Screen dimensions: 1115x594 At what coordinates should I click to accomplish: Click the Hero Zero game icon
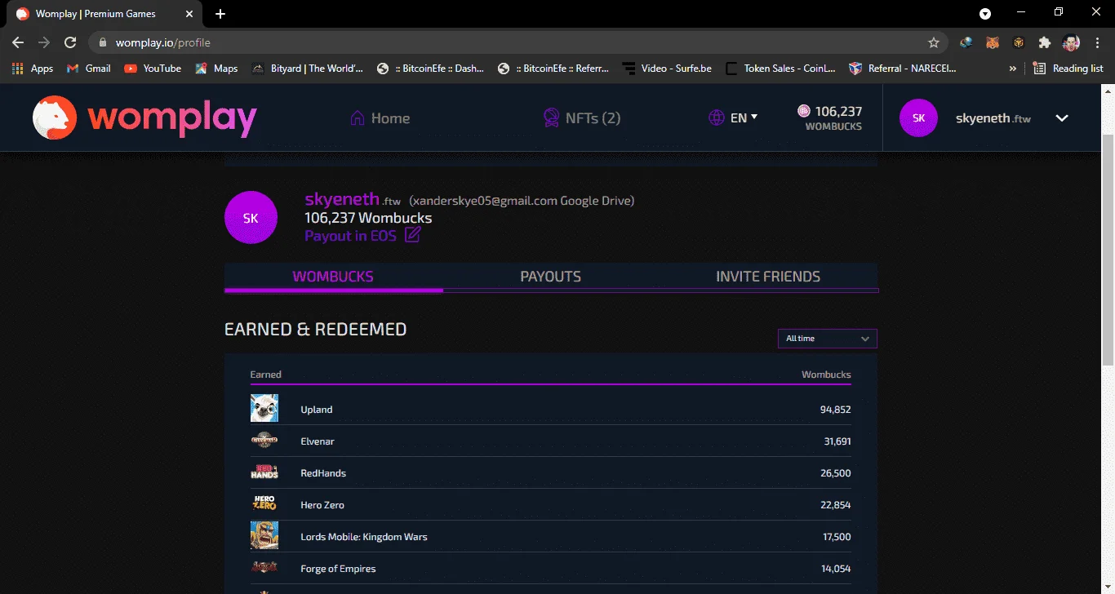pos(264,504)
